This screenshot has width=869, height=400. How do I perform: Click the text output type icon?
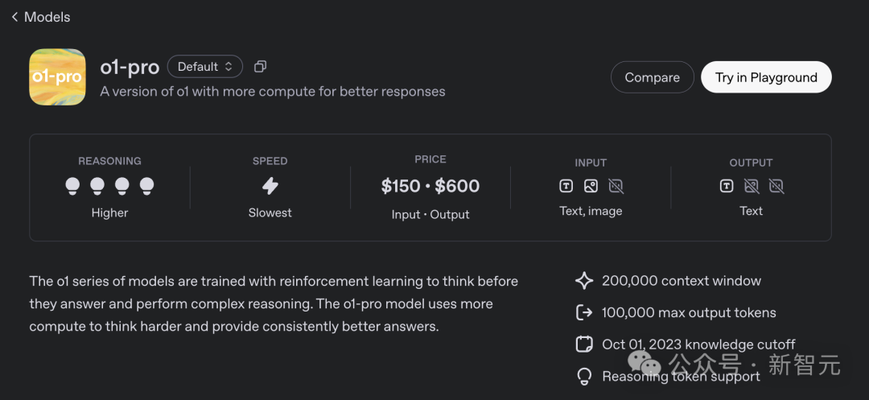pyautogui.click(x=727, y=186)
